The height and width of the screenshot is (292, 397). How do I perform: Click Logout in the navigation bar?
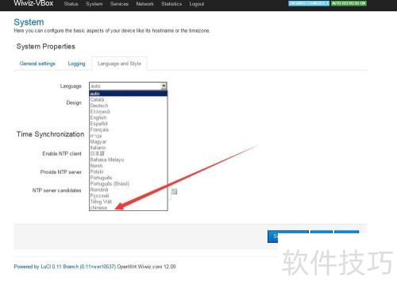coord(197,4)
